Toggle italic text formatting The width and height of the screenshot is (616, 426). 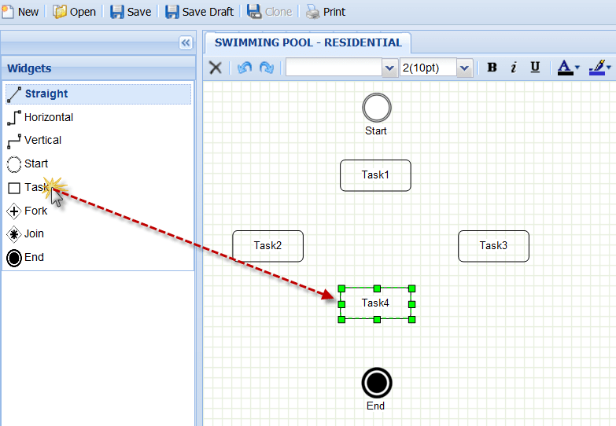[513, 68]
